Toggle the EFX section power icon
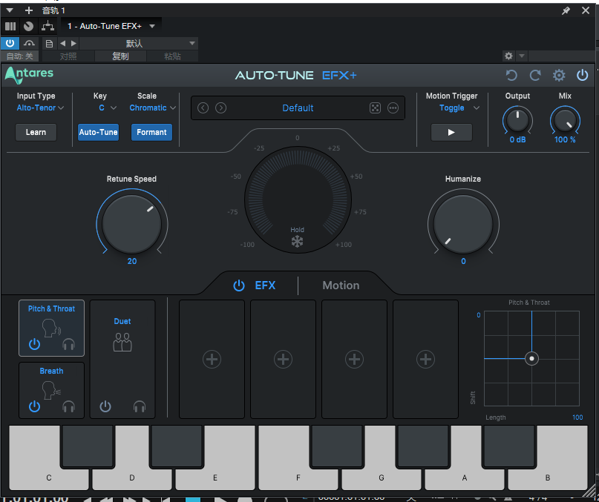Image resolution: width=599 pixels, height=502 pixels. tap(239, 285)
